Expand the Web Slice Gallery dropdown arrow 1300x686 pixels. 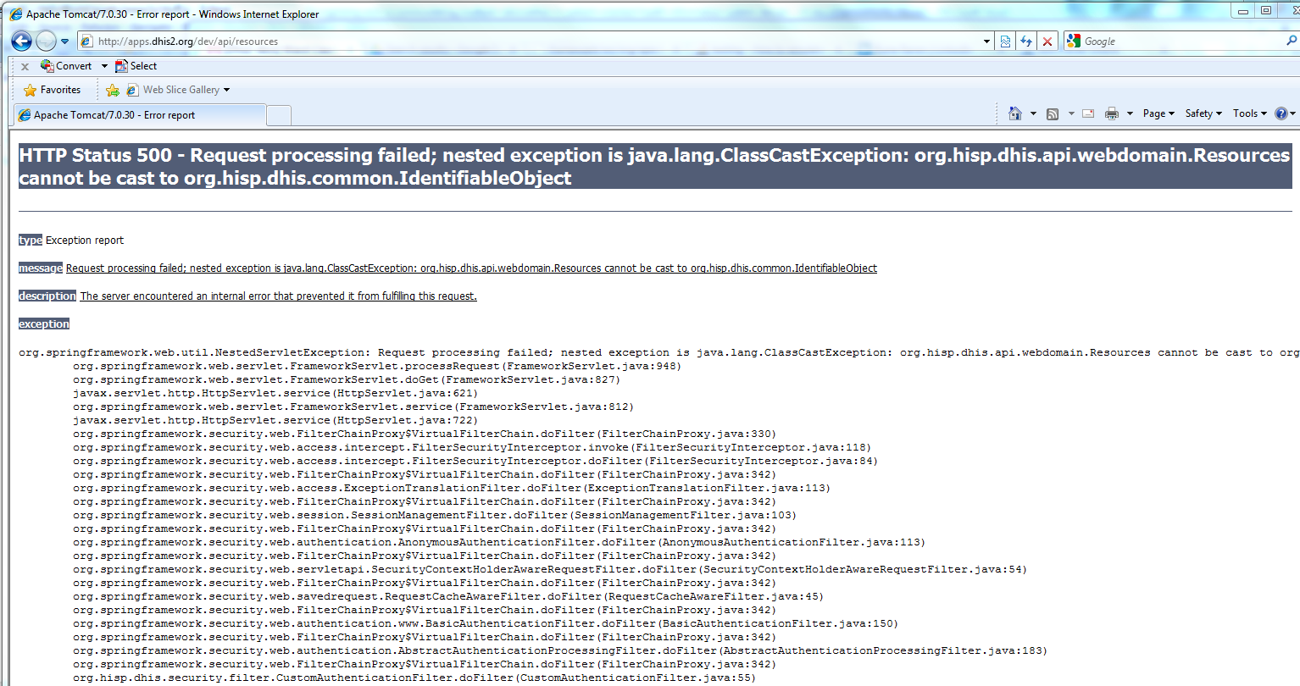coord(226,90)
